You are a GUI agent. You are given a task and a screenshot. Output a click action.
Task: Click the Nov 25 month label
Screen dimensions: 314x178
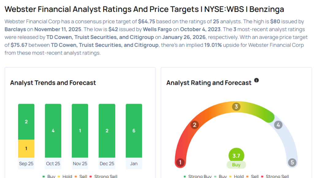coord(80,164)
